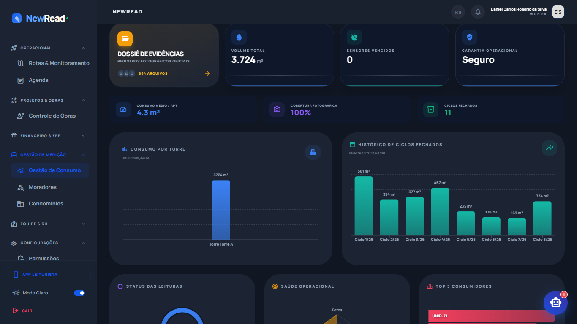Click the Sair logout icon

tap(16, 310)
